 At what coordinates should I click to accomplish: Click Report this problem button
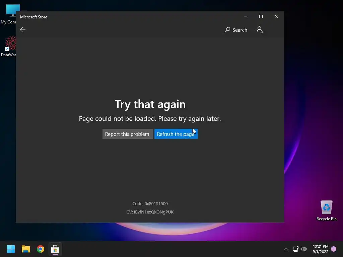[128, 134]
